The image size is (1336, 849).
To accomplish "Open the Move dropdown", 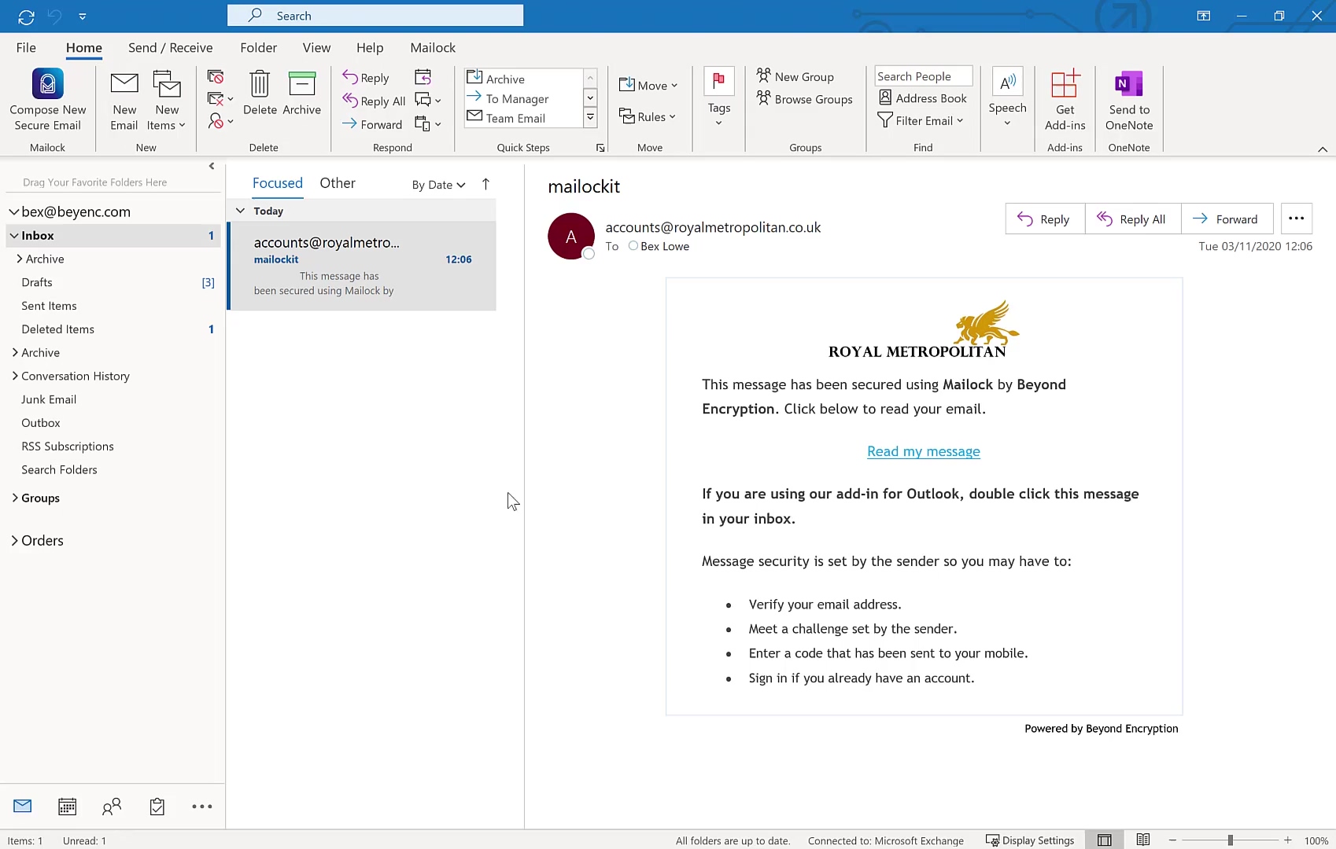I will pyautogui.click(x=648, y=85).
